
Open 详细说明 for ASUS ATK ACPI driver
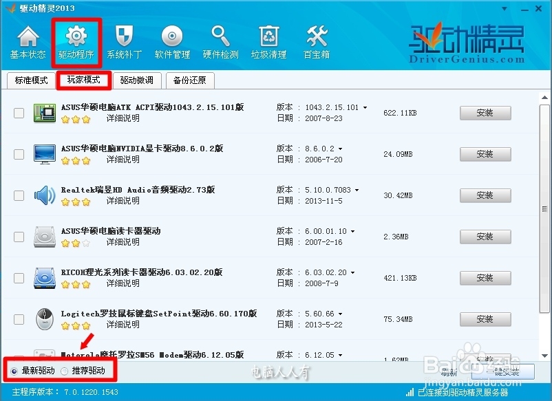pos(123,118)
